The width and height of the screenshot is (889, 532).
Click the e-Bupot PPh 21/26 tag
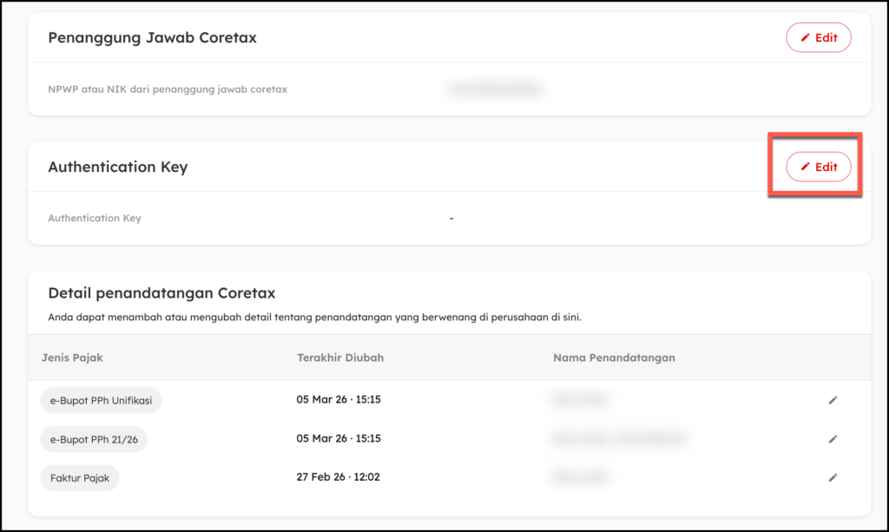coord(94,439)
